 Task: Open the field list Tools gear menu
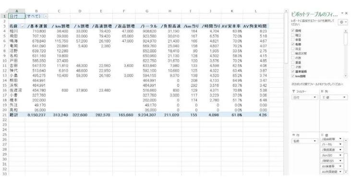coord(343,22)
